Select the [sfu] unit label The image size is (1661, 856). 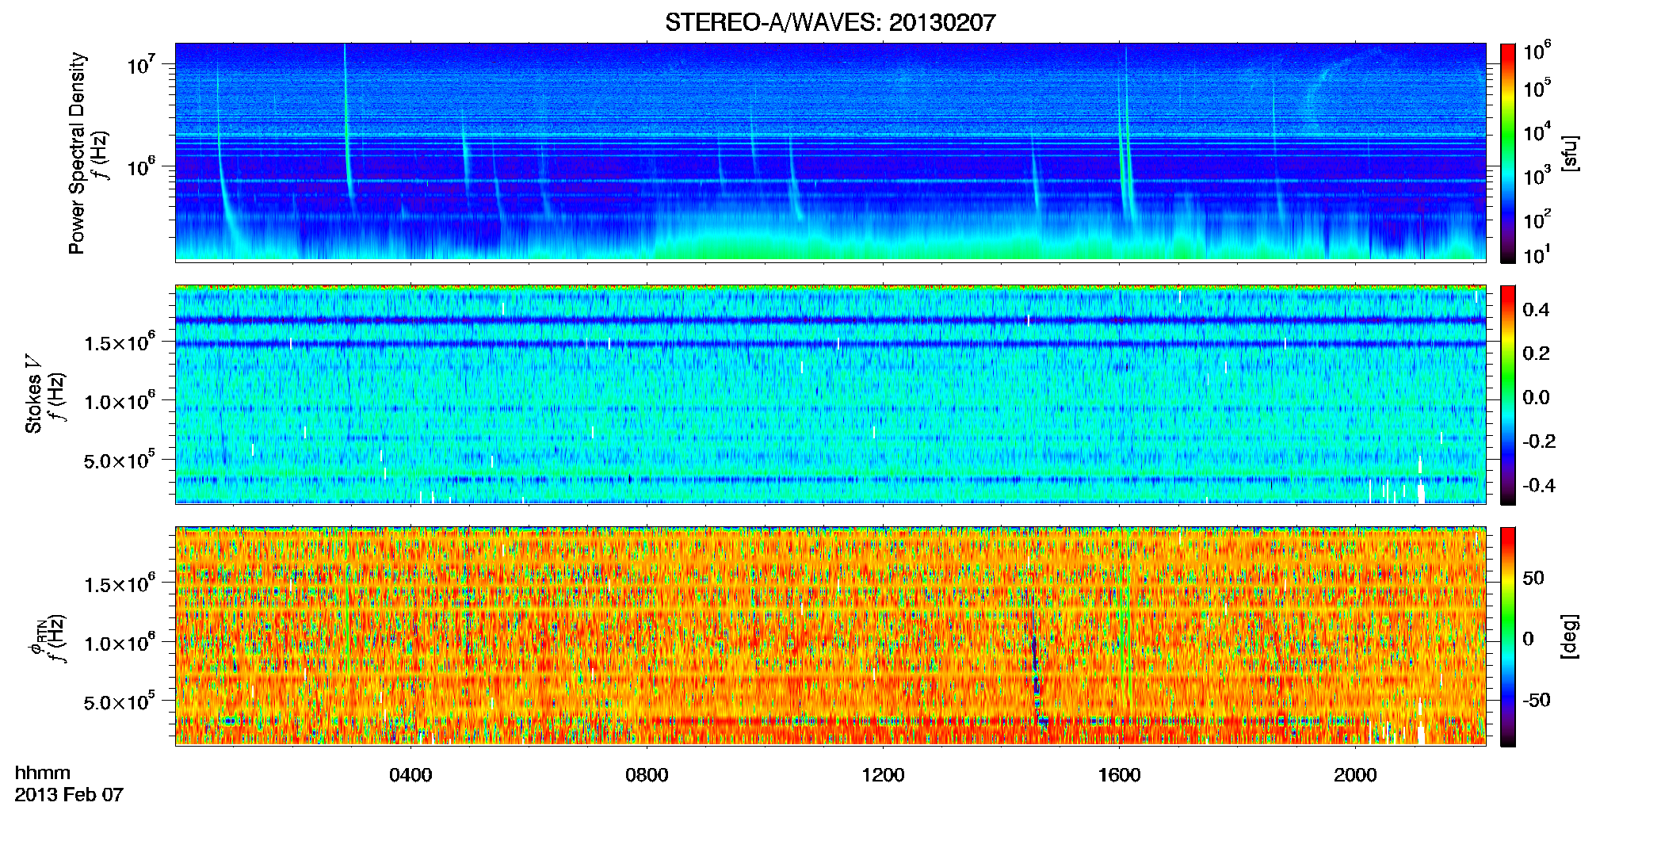(1570, 154)
